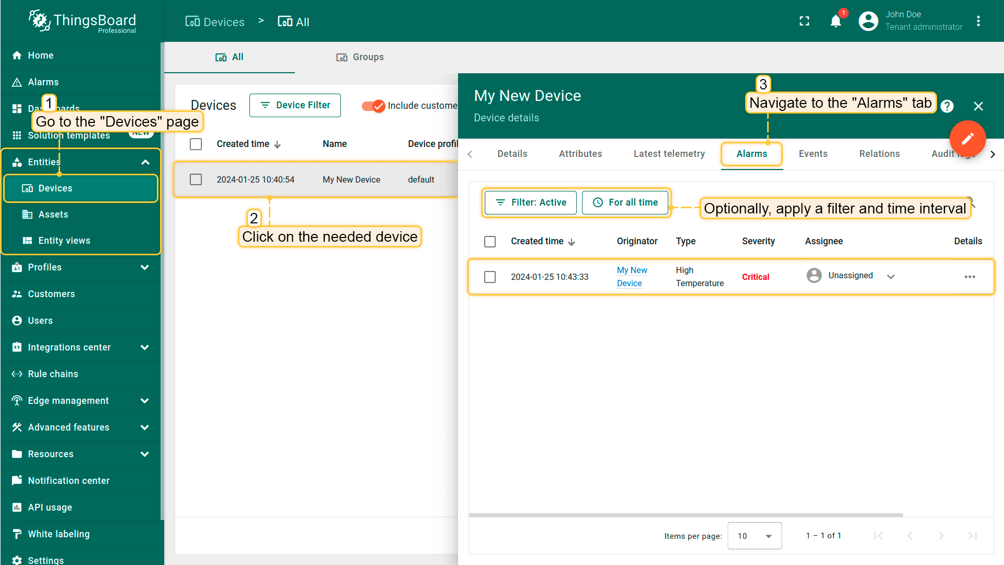Click the orange edit pencil button

pyautogui.click(x=967, y=139)
